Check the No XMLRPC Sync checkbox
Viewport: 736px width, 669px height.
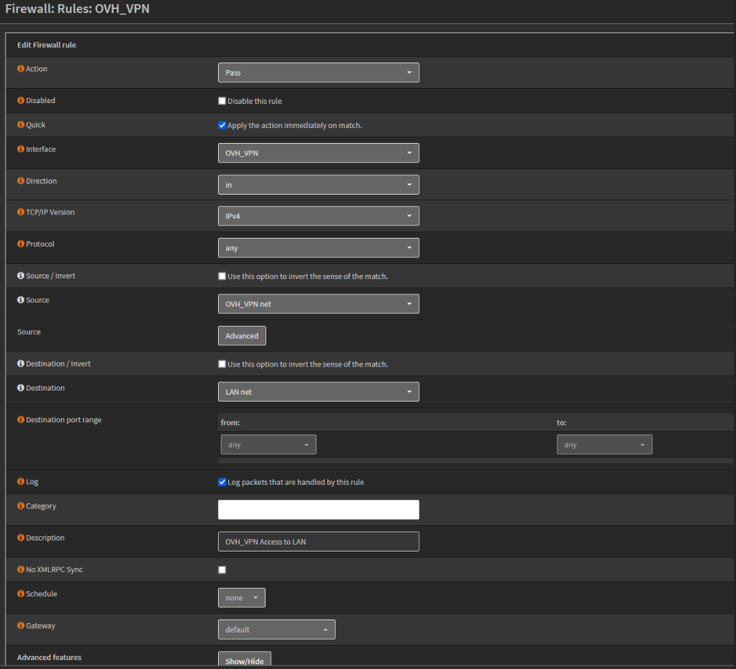coord(222,570)
